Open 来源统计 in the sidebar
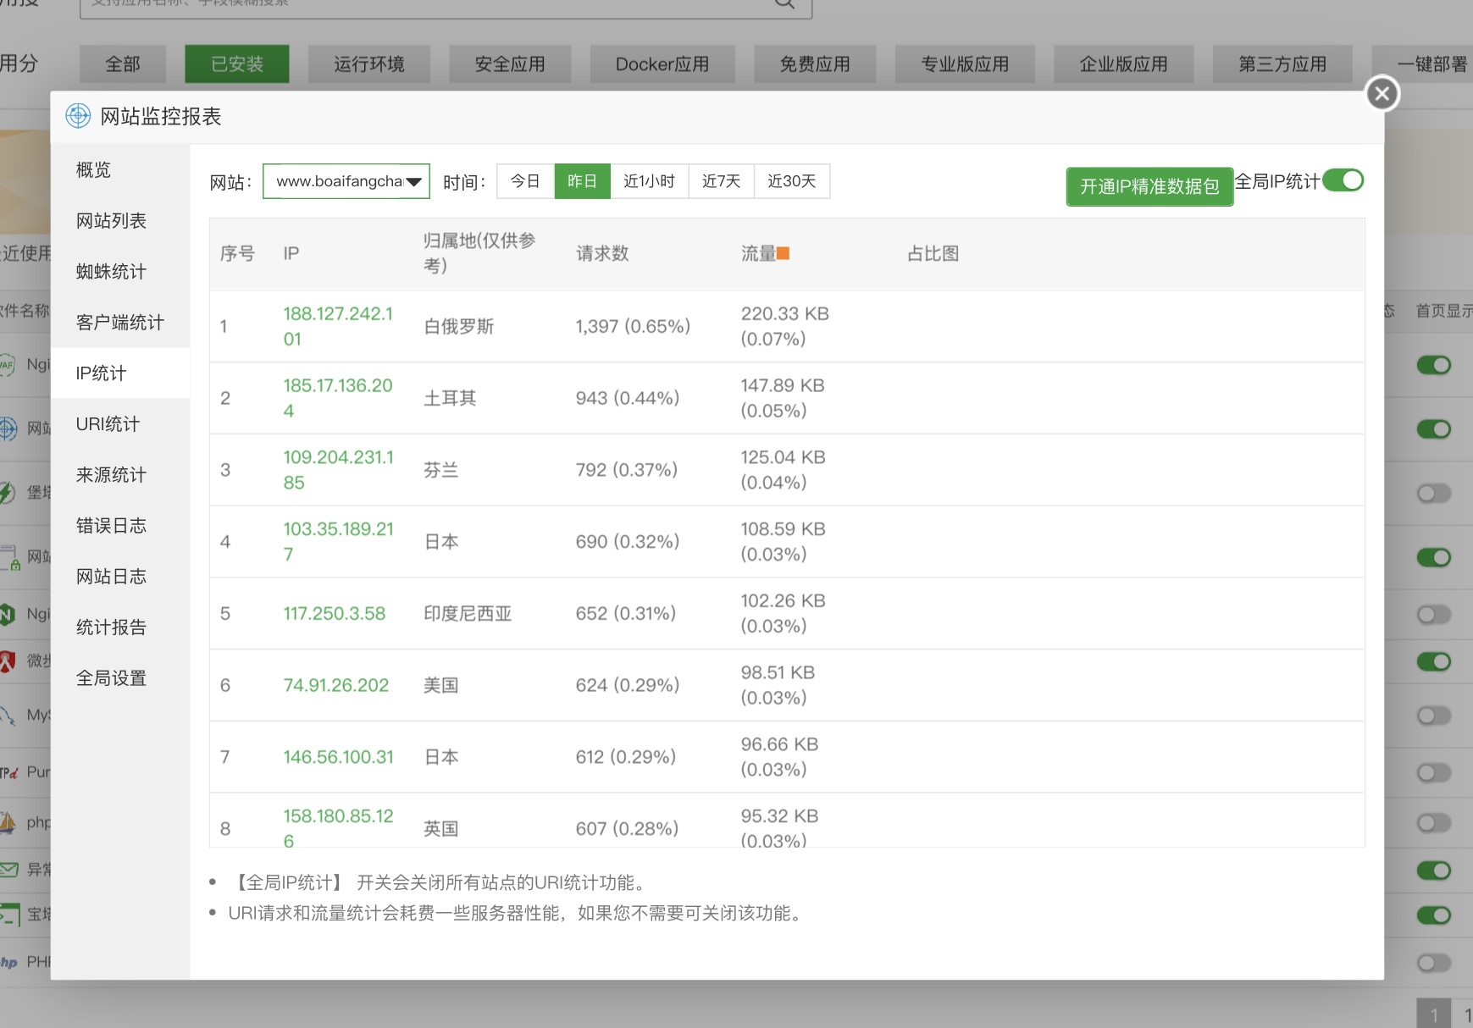The width and height of the screenshot is (1473, 1028). point(120,475)
